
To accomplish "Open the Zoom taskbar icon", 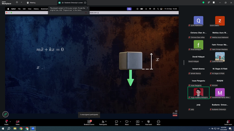I will [33, 128].
